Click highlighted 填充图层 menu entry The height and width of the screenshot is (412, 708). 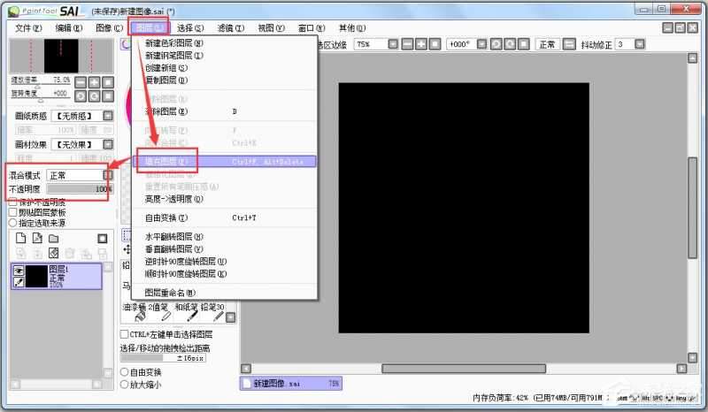point(225,162)
